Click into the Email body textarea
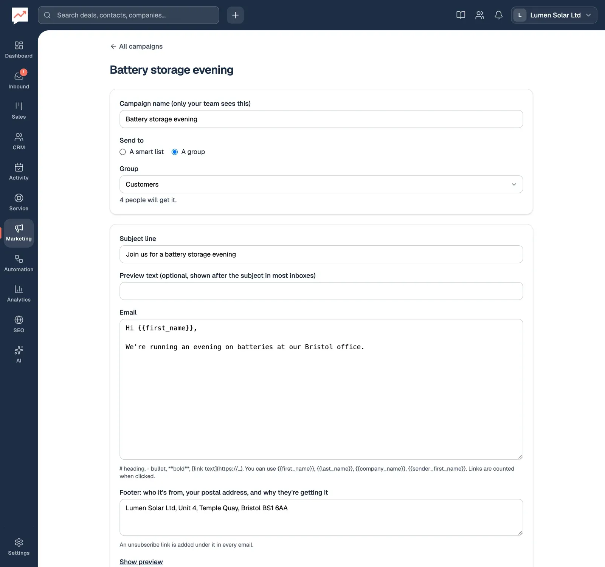This screenshot has width=605, height=567. coord(321,389)
